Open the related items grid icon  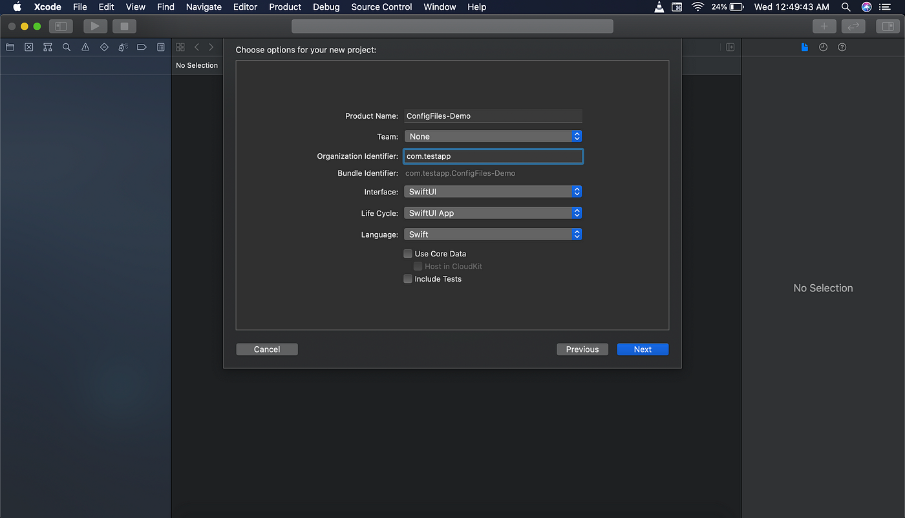[180, 47]
